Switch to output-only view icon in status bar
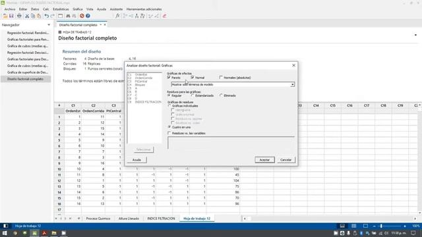Screen dimensions: 422x237 click(365, 226)
